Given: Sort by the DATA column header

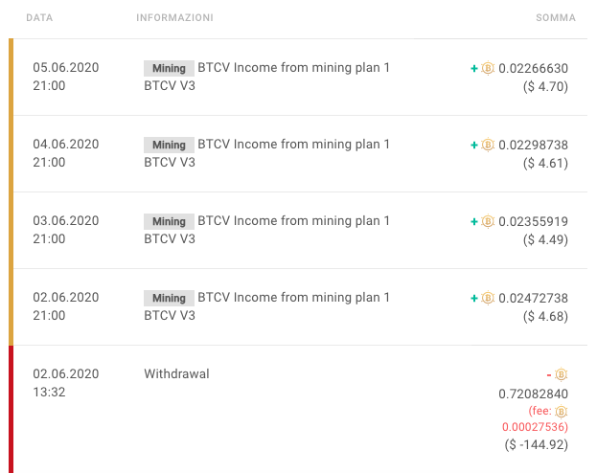Looking at the screenshot, I should click(x=39, y=18).
